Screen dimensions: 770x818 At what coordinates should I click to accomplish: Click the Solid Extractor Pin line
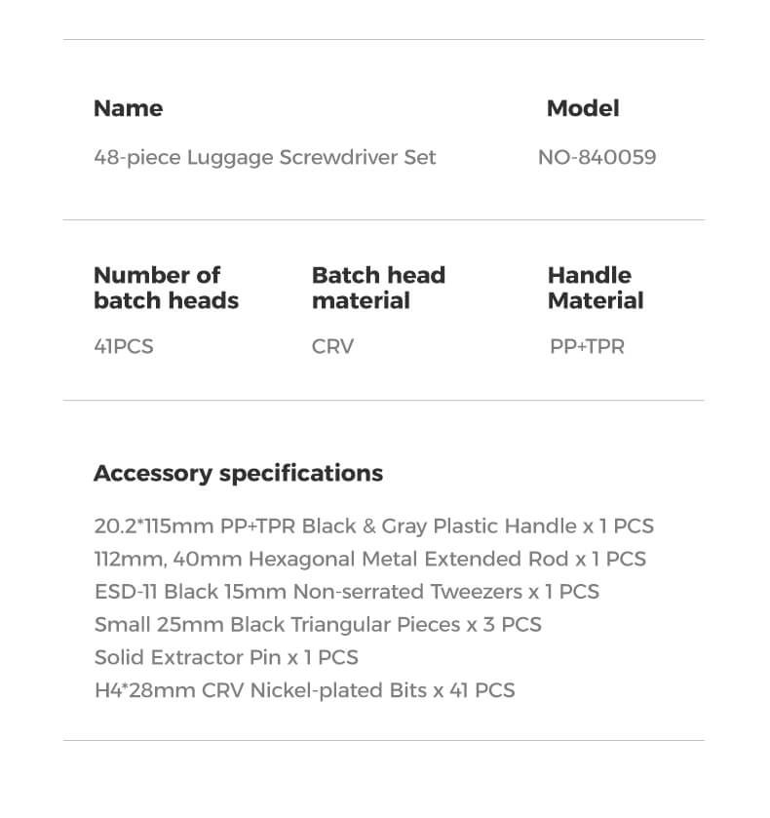tap(226, 657)
